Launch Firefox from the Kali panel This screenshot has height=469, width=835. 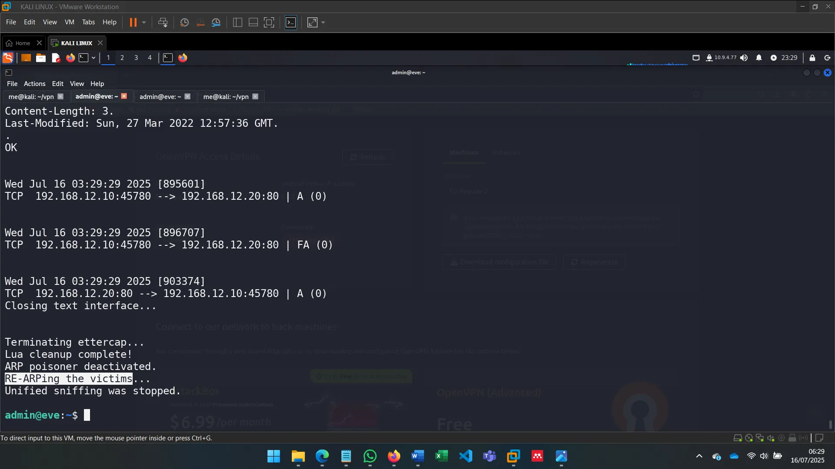(x=70, y=58)
